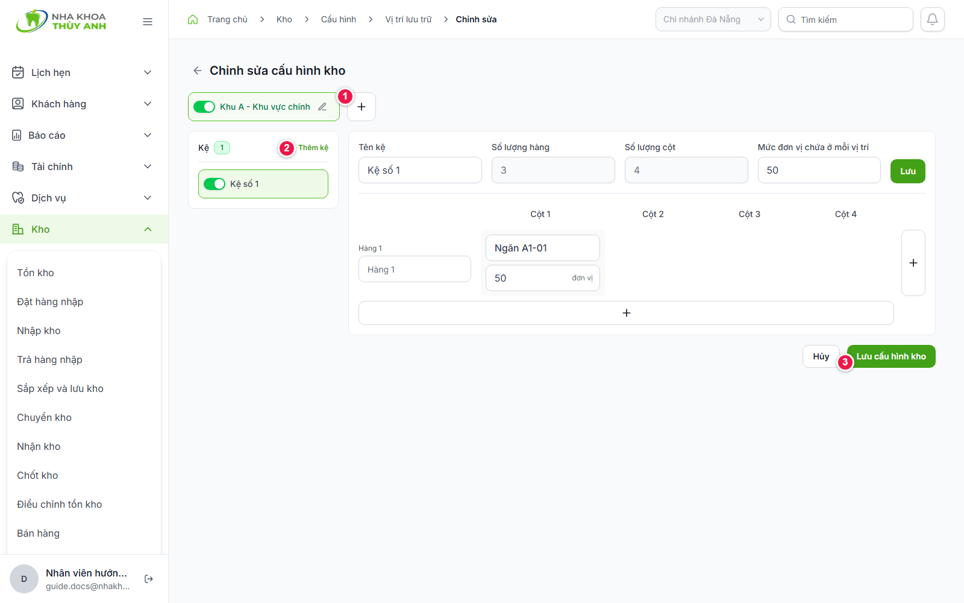Open Tồn kho submenu item
This screenshot has width=964, height=603.
click(x=36, y=273)
